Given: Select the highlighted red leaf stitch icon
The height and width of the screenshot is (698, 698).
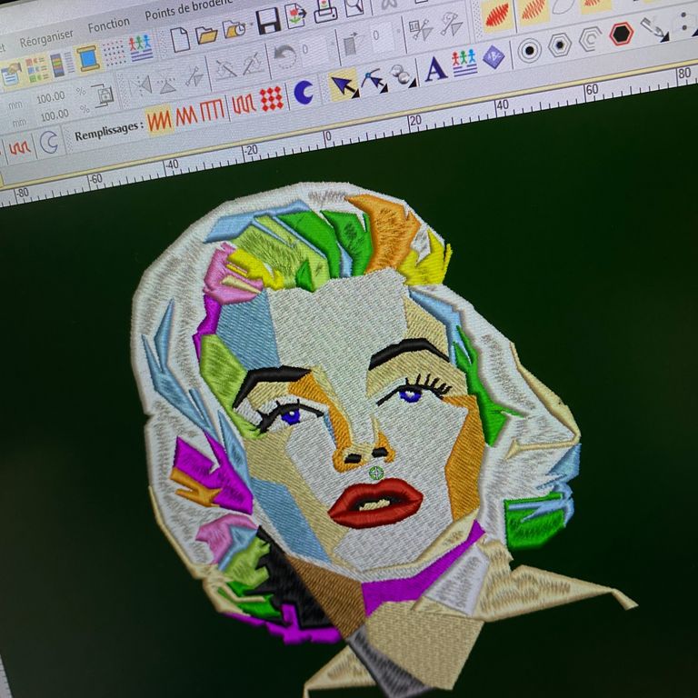Looking at the screenshot, I should pyautogui.click(x=497, y=15).
